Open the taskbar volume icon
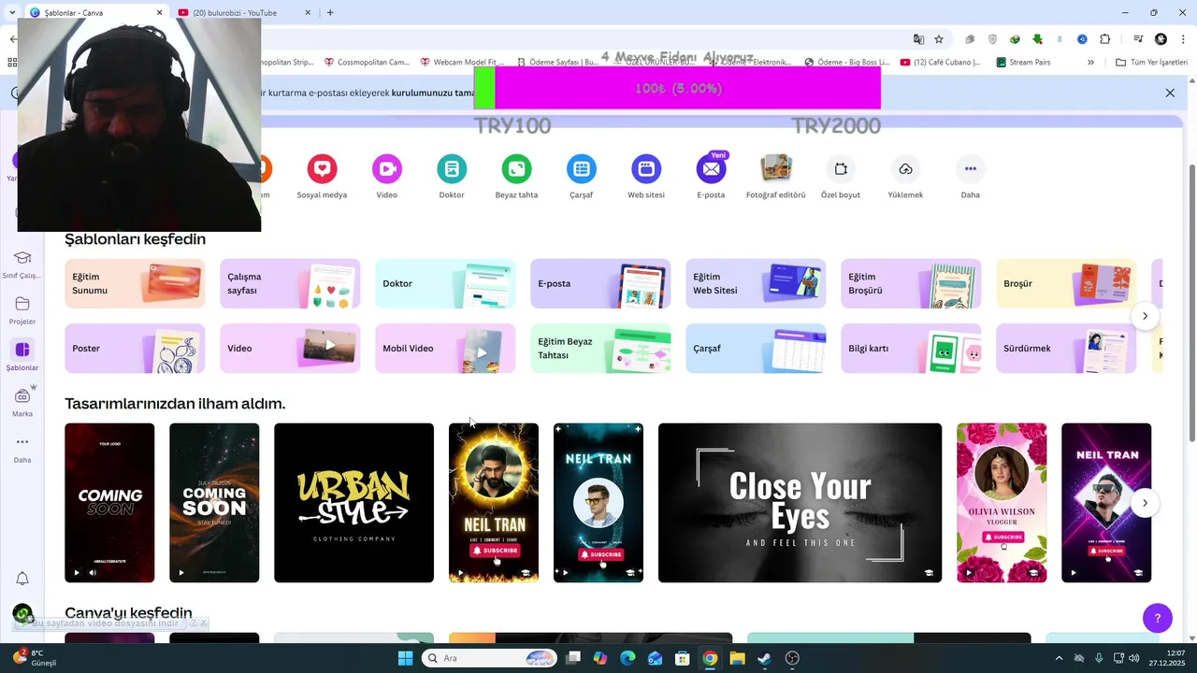The width and height of the screenshot is (1197, 673). click(x=1133, y=658)
